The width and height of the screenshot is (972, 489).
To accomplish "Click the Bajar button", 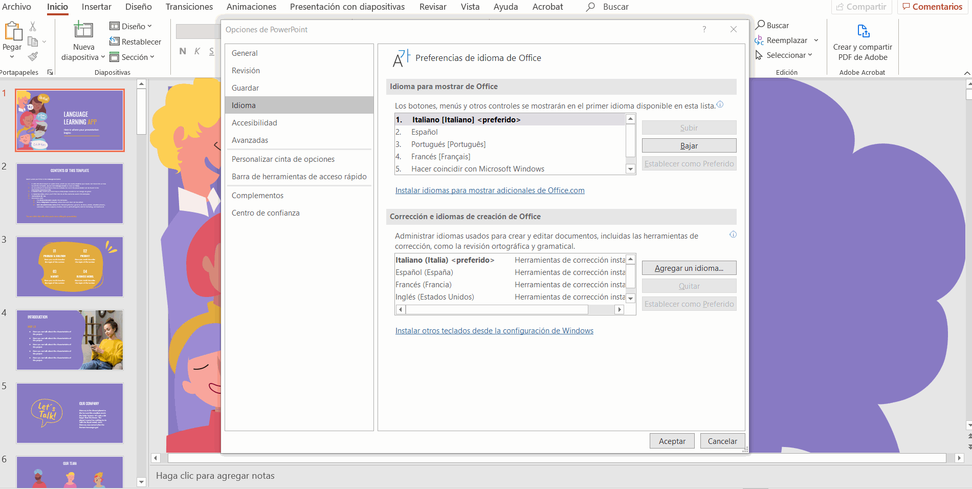I will point(689,145).
